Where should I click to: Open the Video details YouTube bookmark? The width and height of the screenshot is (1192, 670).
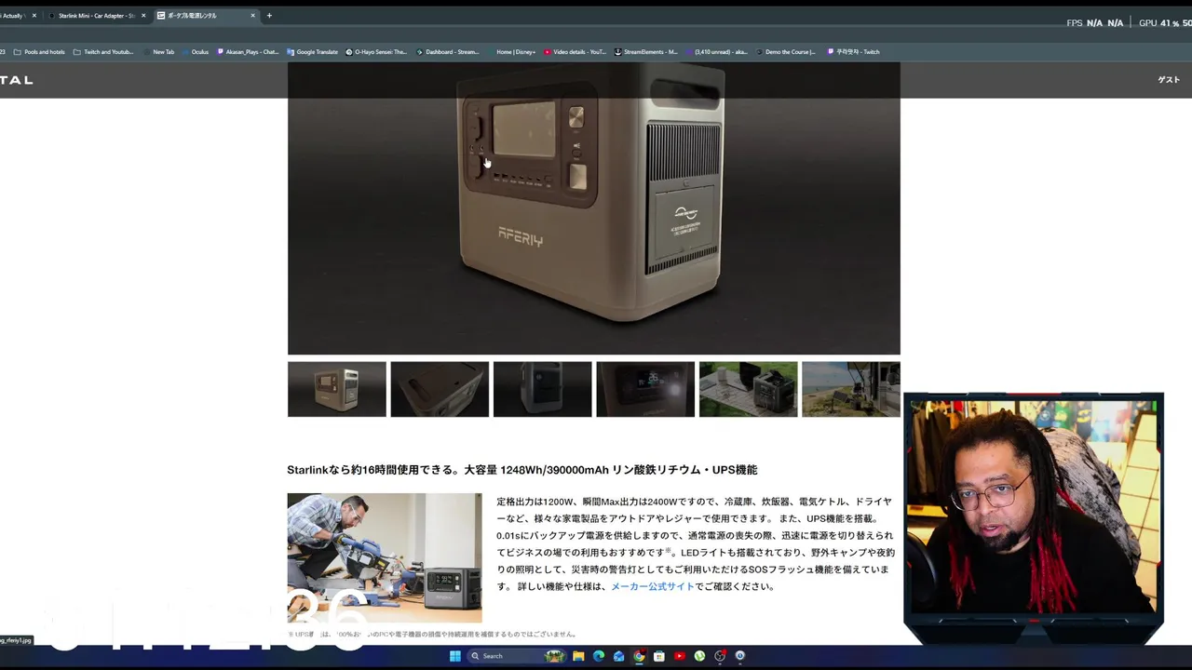(575, 52)
